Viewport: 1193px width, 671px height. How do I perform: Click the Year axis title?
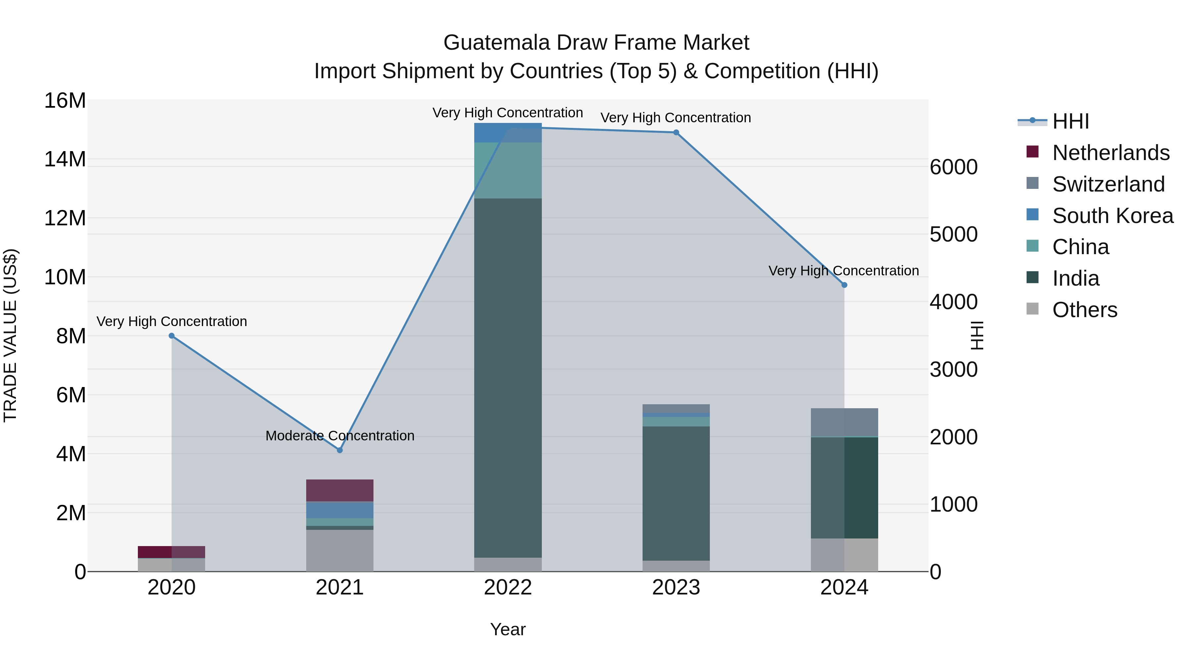point(508,630)
